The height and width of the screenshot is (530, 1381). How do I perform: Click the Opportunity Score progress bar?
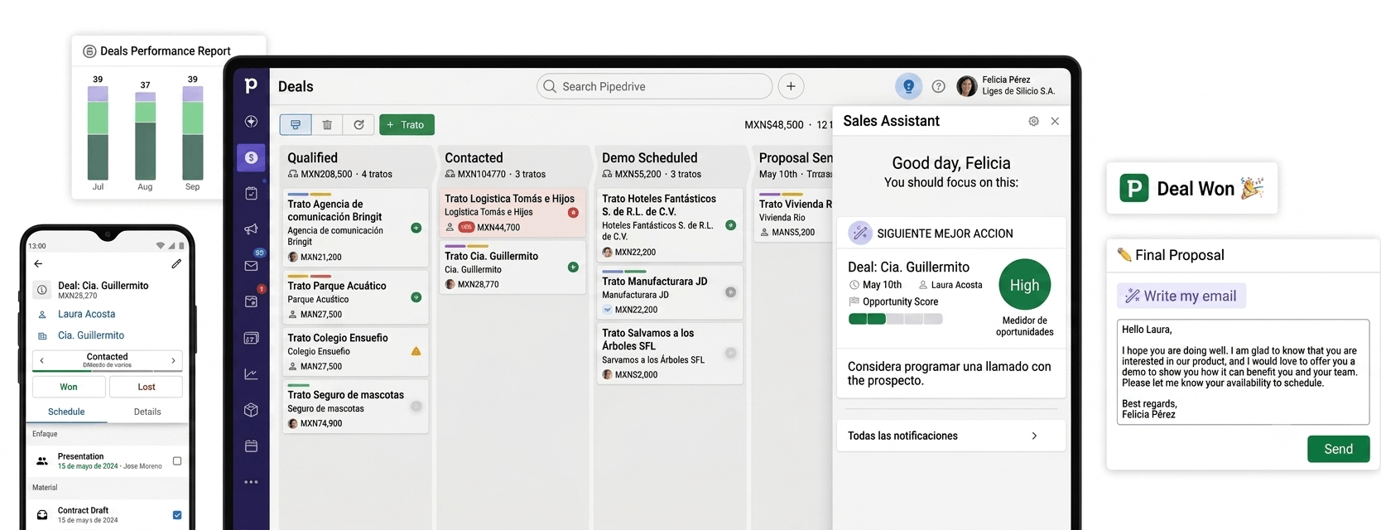(895, 319)
